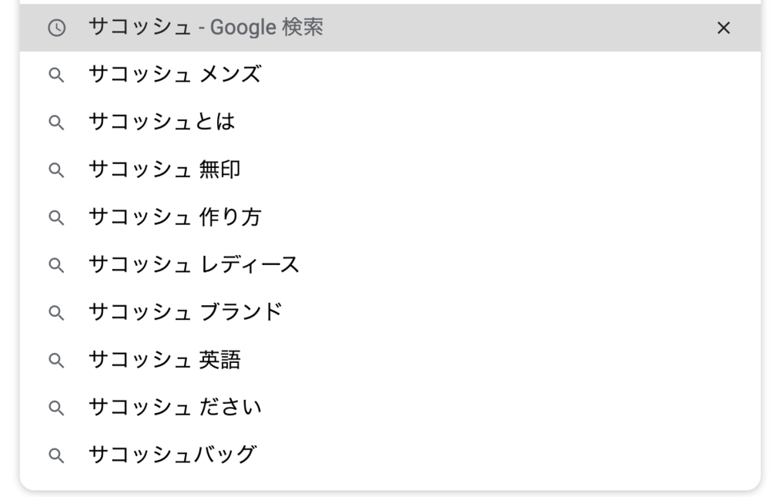770x497 pixels.
Task: Remove the サコッシュ - Google 検索 history suggestion
Action: point(723,28)
